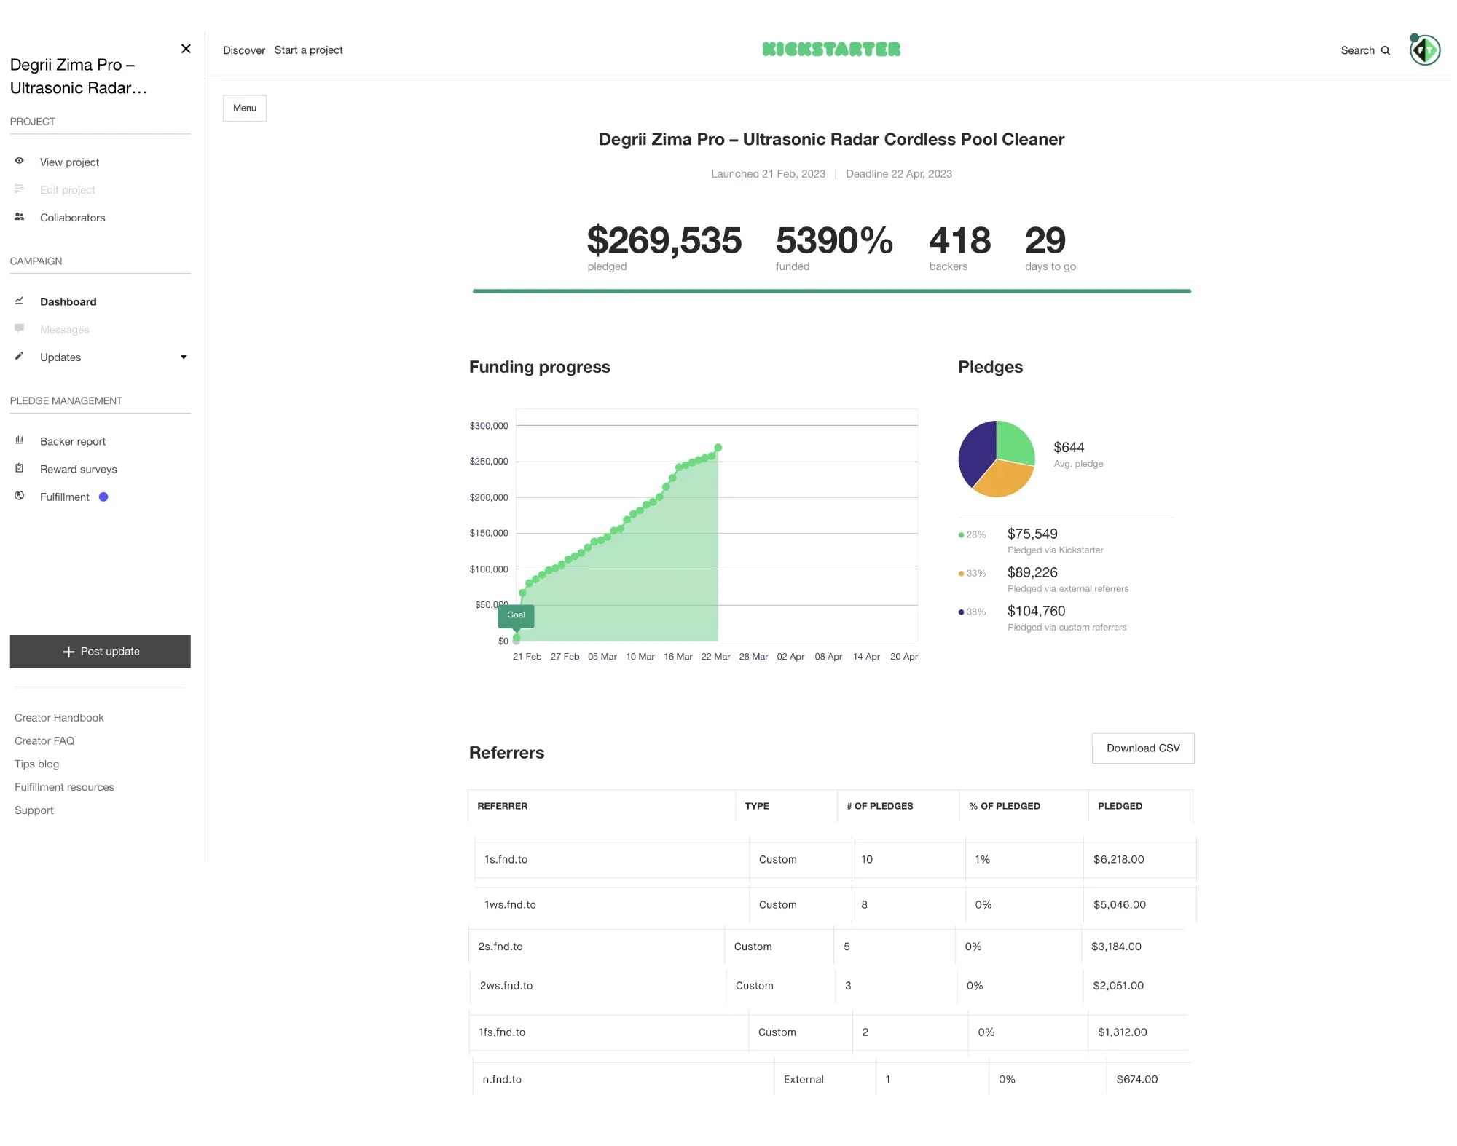The width and height of the screenshot is (1457, 1146).
Task: Select the 1fs.fnd.to referrer cell
Action: tap(609, 1033)
